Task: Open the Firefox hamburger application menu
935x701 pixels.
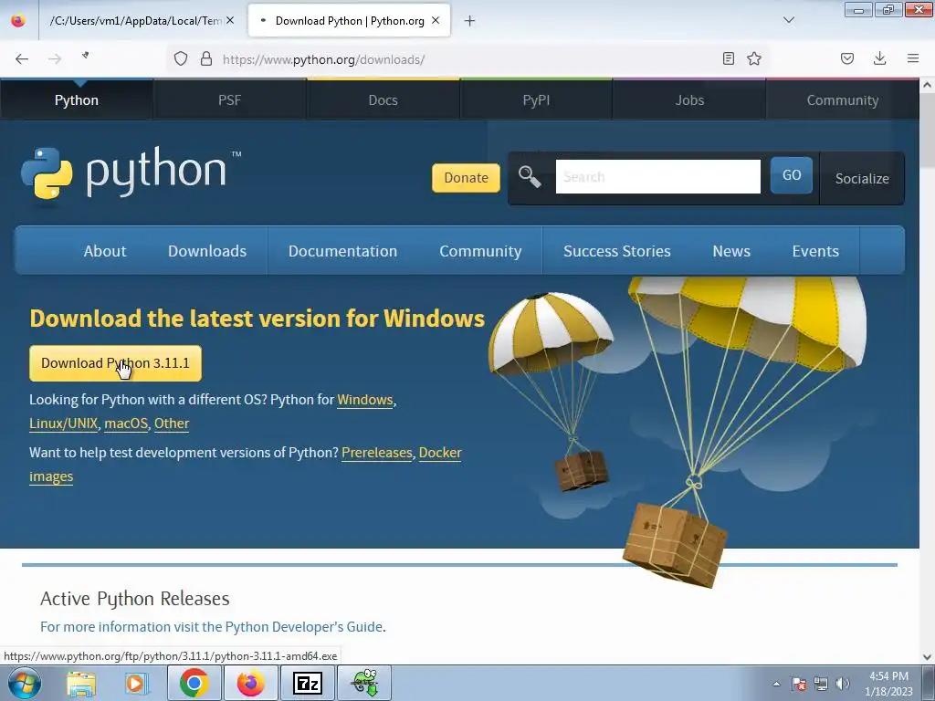Action: pos(913,58)
